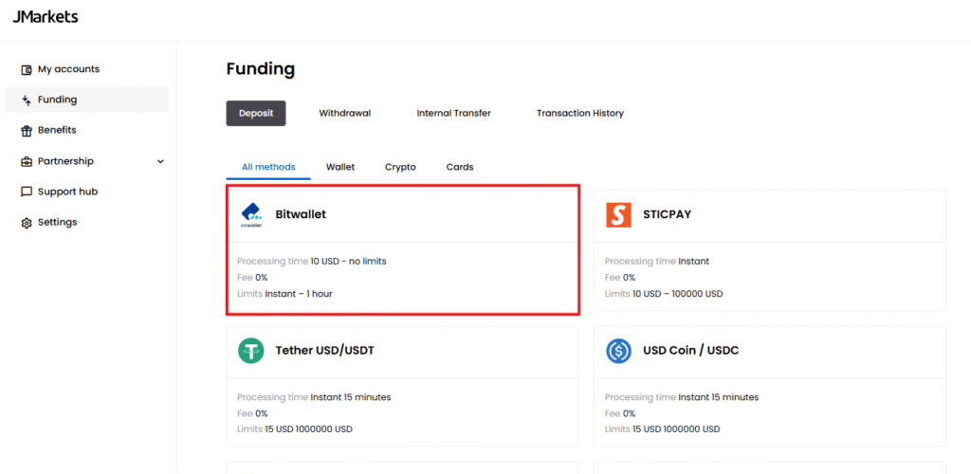This screenshot has width=971, height=474.
Task: Click the My accounts wallet icon
Action: point(27,69)
